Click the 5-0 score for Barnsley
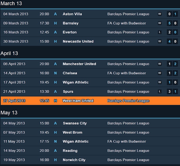 tap(172, 23)
